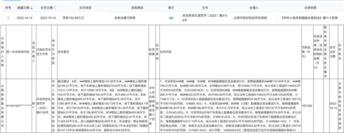The width and height of the screenshot is (344, 133).
Task: Click the 处罚内容 header
Action: pyautogui.click(x=166, y=52)
